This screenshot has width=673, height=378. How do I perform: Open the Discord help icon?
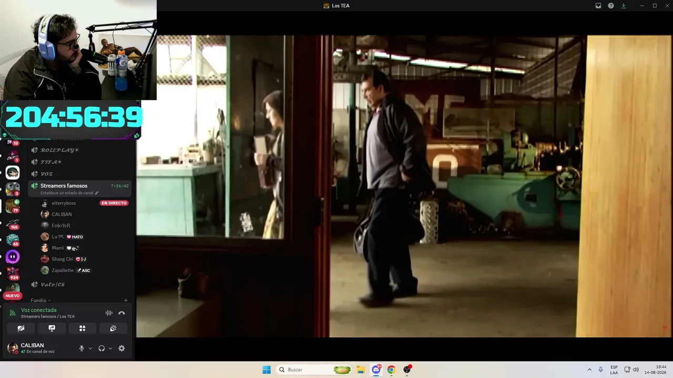click(611, 6)
